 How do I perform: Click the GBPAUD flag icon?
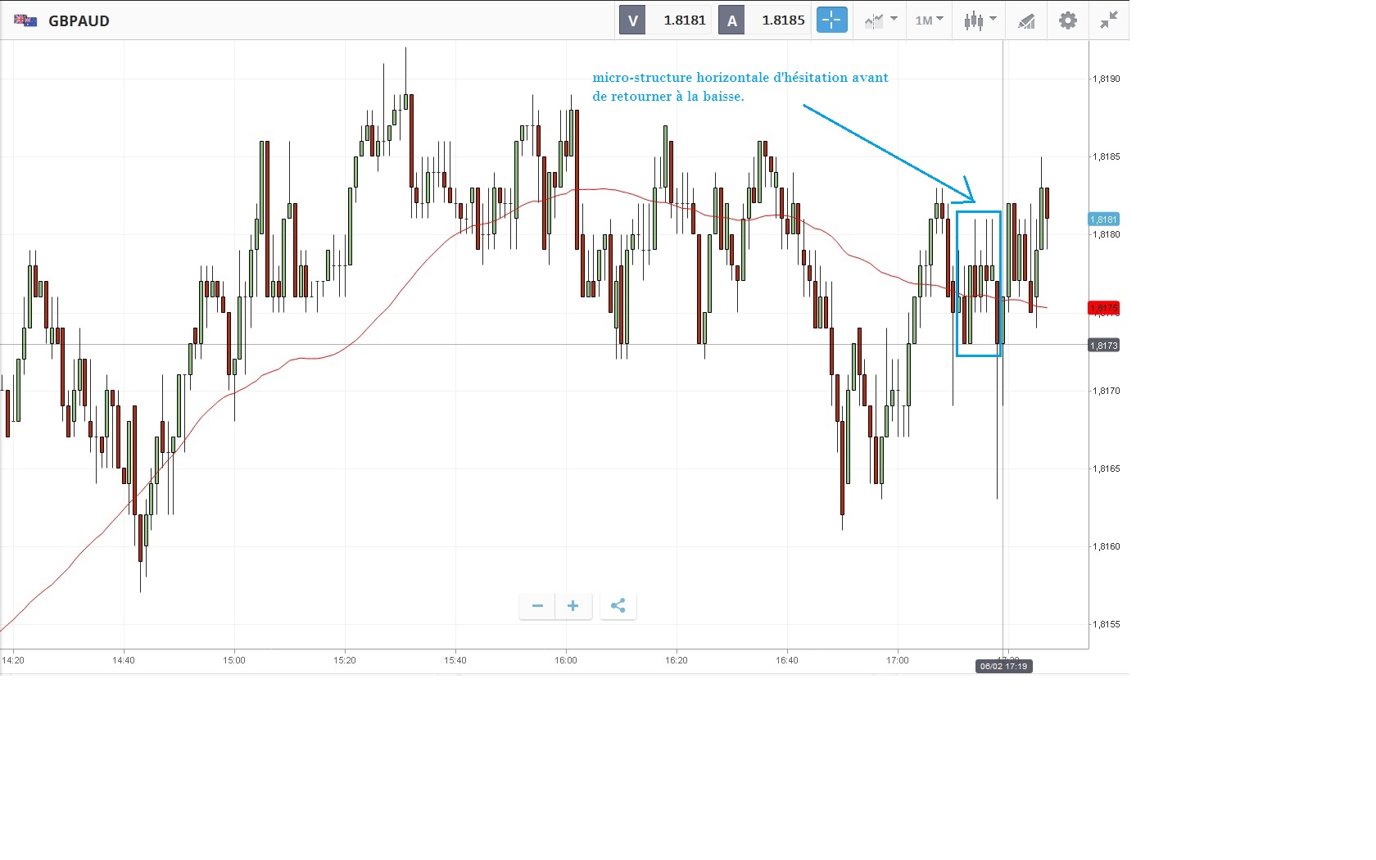point(25,20)
